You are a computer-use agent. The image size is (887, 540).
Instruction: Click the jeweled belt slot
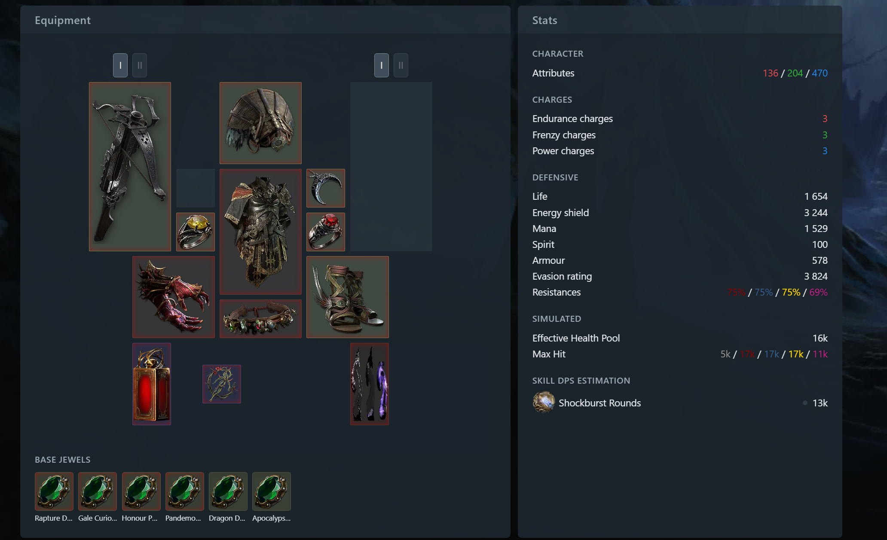tap(260, 319)
